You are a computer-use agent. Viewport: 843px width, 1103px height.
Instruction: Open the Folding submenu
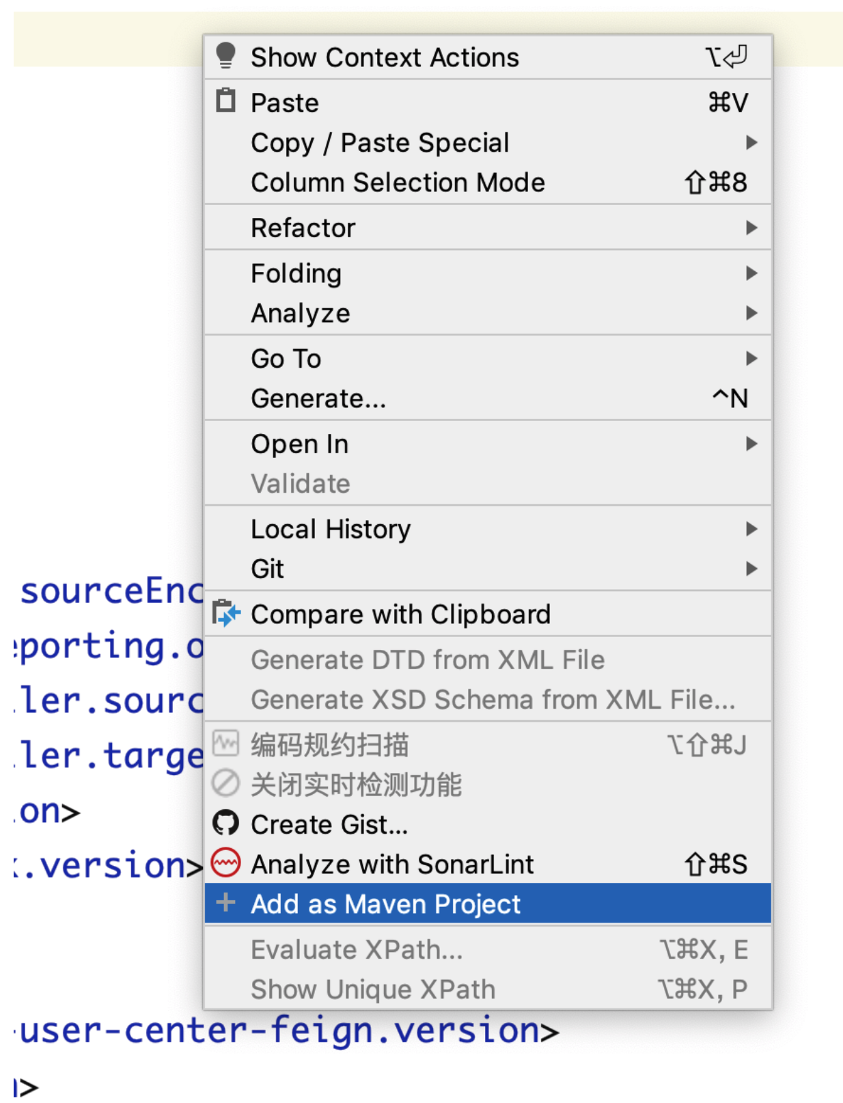pos(296,273)
